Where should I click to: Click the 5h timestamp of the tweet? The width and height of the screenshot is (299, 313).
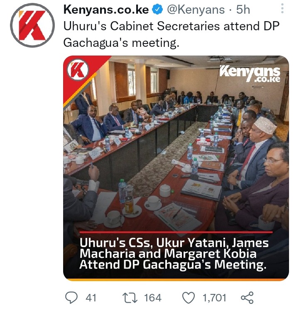[243, 10]
